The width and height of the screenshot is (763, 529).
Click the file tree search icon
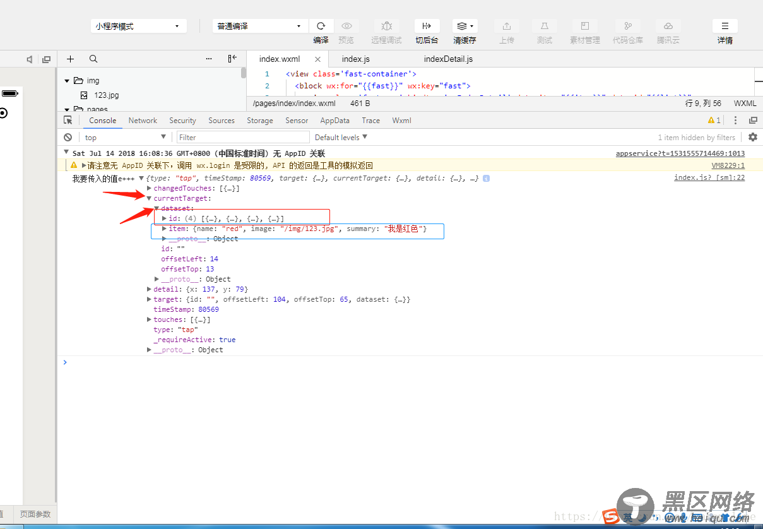[93, 59]
